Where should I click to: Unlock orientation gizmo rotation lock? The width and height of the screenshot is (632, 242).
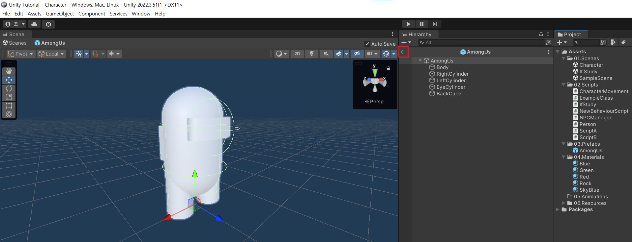[388, 68]
